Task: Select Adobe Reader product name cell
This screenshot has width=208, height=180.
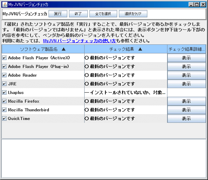Action: tap(43, 75)
